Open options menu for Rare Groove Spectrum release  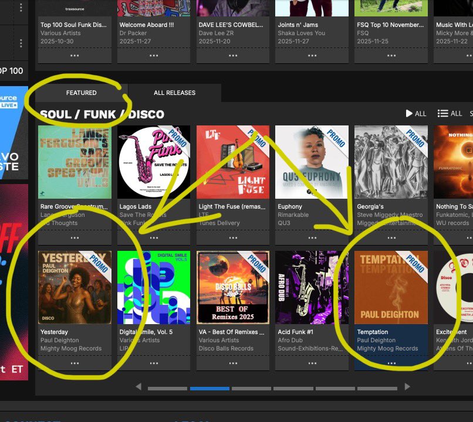75,238
